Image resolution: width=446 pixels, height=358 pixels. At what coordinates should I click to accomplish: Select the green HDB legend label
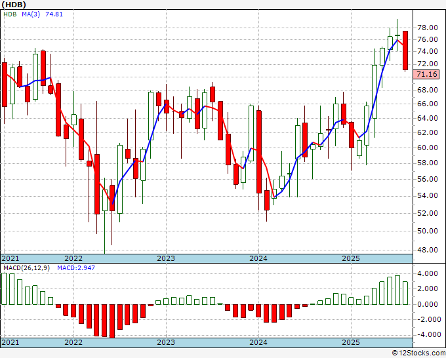10,14
